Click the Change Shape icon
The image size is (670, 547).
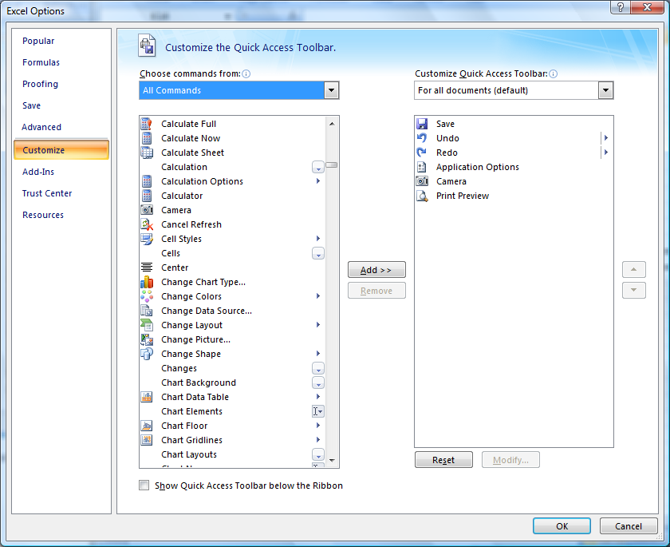tap(147, 354)
